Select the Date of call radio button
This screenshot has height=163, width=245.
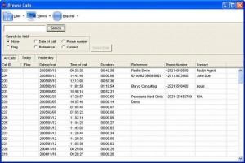pos(36,41)
